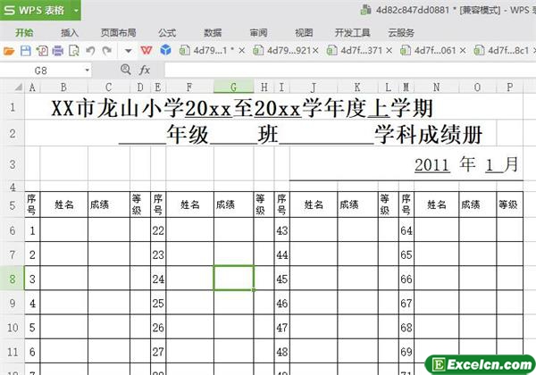Switch to the 插入 ribbon tab
The height and width of the screenshot is (375, 536).
pos(70,33)
